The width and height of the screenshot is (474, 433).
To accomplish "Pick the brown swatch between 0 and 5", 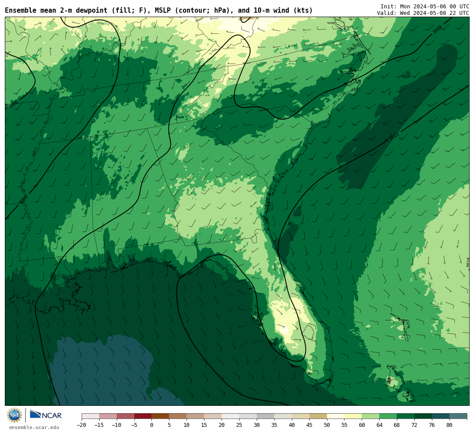I will click(161, 416).
